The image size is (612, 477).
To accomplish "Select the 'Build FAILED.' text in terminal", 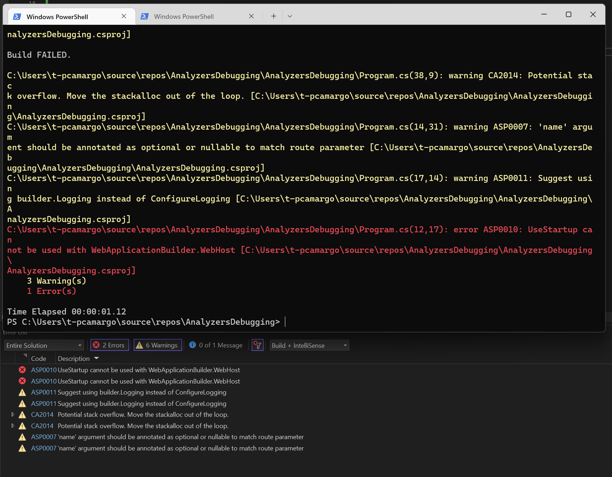I will pos(39,55).
